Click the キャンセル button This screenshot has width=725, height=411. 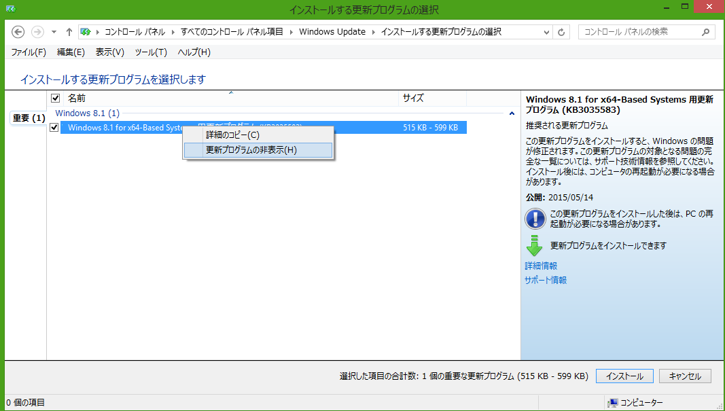pos(685,376)
